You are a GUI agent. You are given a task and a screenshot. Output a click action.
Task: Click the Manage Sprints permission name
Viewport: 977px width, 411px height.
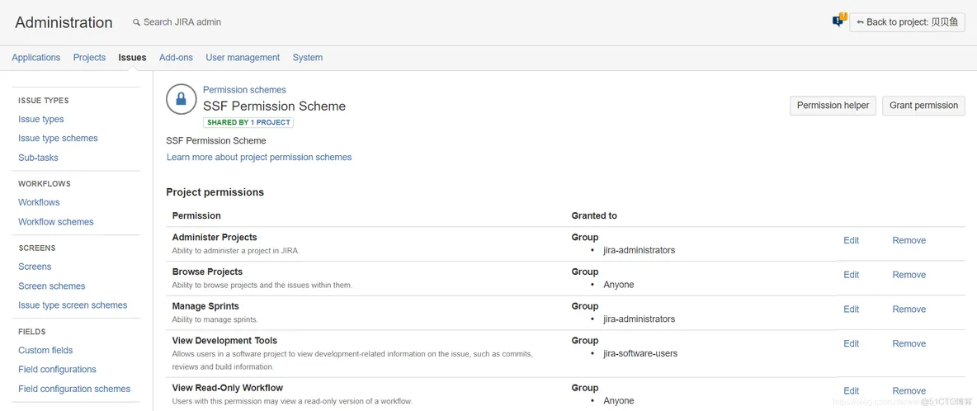(205, 305)
